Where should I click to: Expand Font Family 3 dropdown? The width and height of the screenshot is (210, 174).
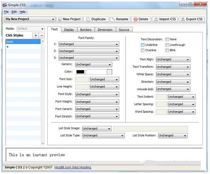[89, 58]
